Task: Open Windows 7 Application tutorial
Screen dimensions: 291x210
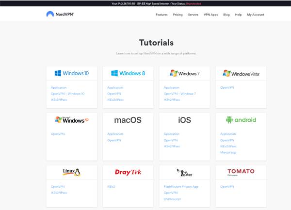Action: click(x=172, y=88)
